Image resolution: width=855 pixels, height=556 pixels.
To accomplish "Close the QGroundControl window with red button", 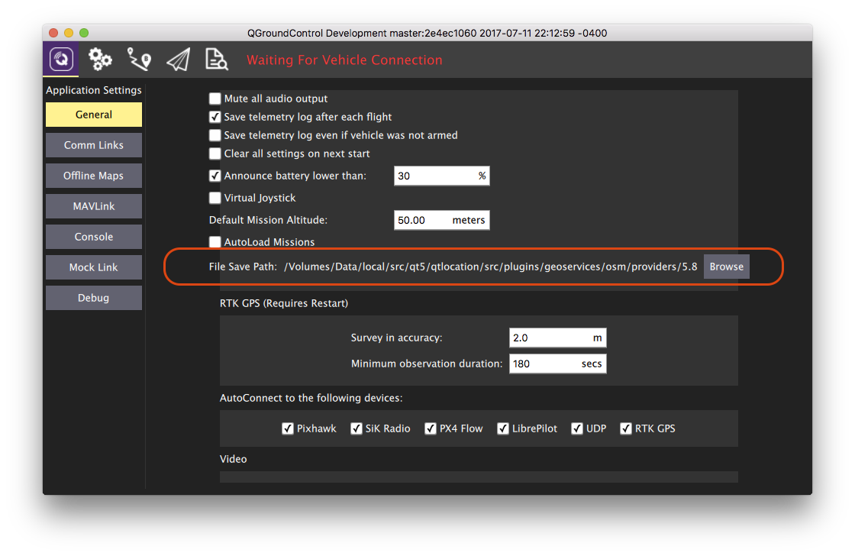I will pyautogui.click(x=53, y=33).
